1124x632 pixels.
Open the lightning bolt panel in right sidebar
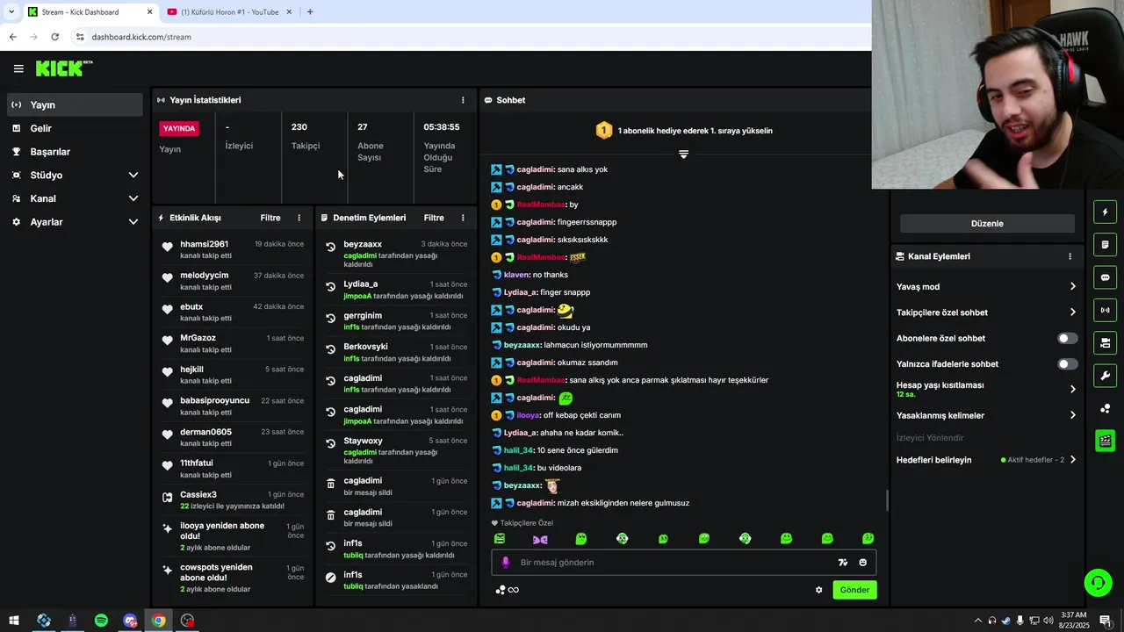(1105, 212)
